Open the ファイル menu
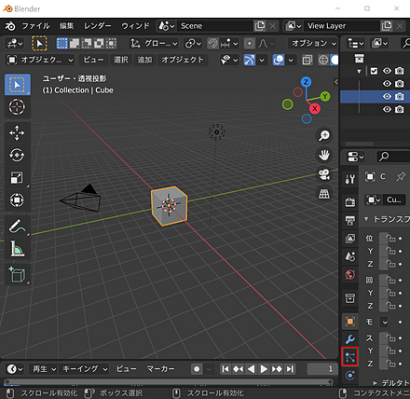The height and width of the screenshot is (399, 410). (35, 26)
